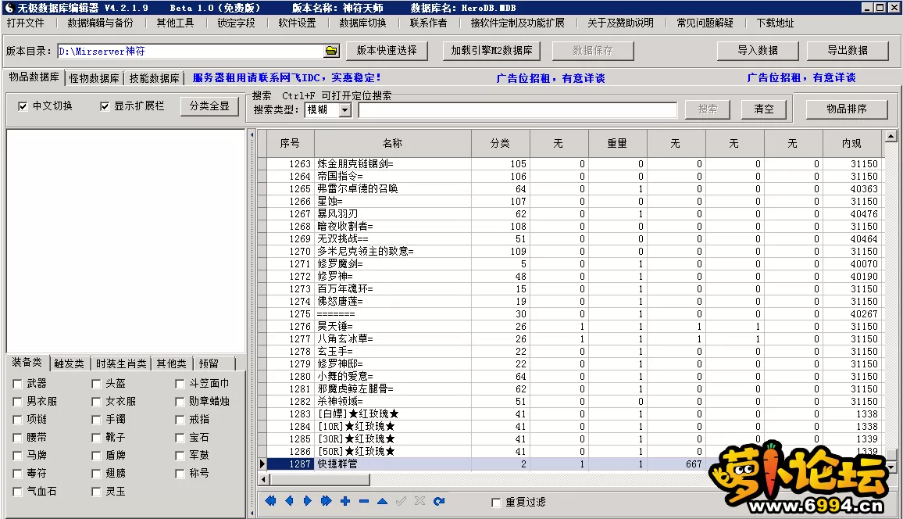Viewport: 903px width, 519px height.
Task: Open the 软件设置 menu
Action: click(297, 23)
